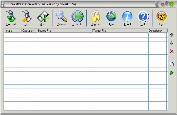Click the state column header

click(13, 31)
